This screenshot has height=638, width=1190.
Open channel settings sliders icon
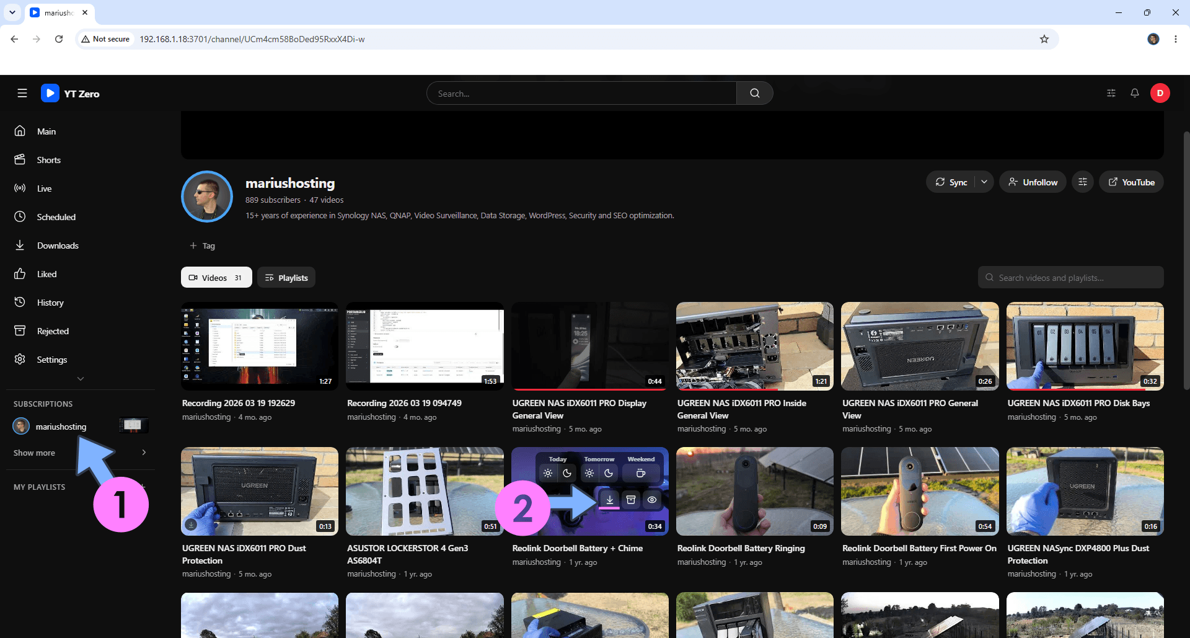[1083, 182]
